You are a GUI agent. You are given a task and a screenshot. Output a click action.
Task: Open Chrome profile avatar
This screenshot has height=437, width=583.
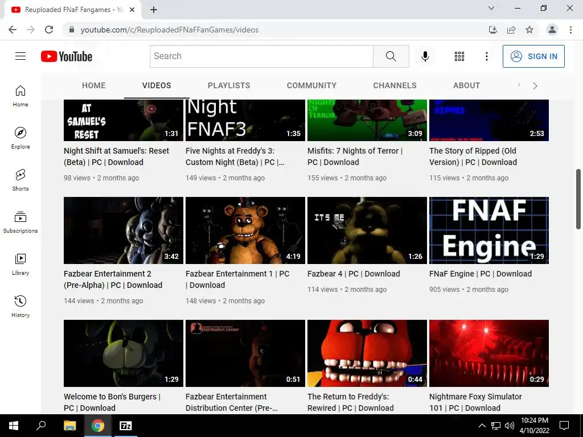click(552, 30)
